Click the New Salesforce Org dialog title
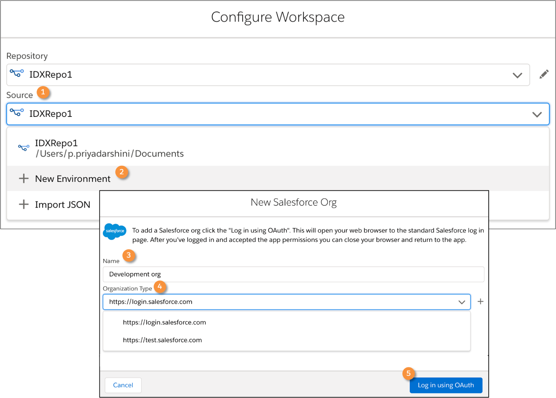The width and height of the screenshot is (556, 398). point(294,202)
